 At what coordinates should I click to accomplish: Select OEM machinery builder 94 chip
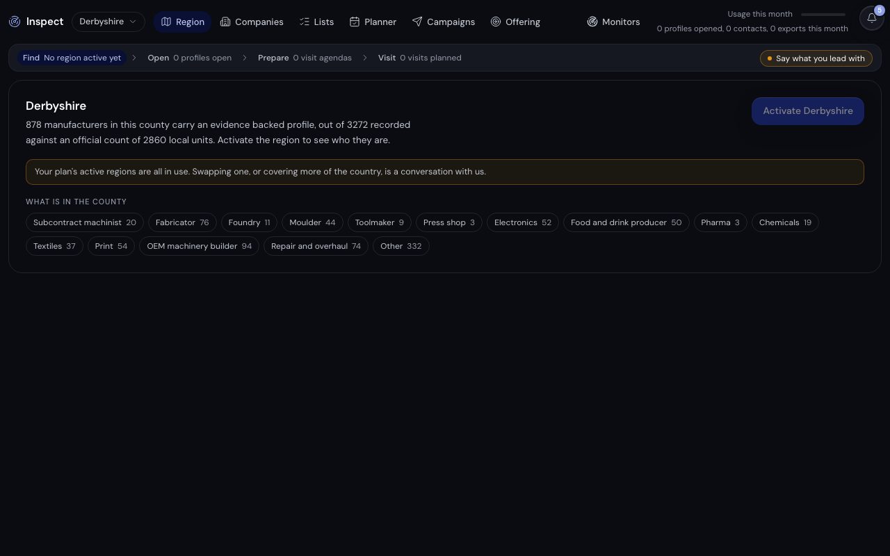(x=200, y=246)
